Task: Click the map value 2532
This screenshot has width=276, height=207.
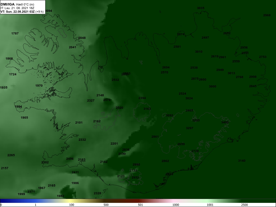Action: point(115,80)
